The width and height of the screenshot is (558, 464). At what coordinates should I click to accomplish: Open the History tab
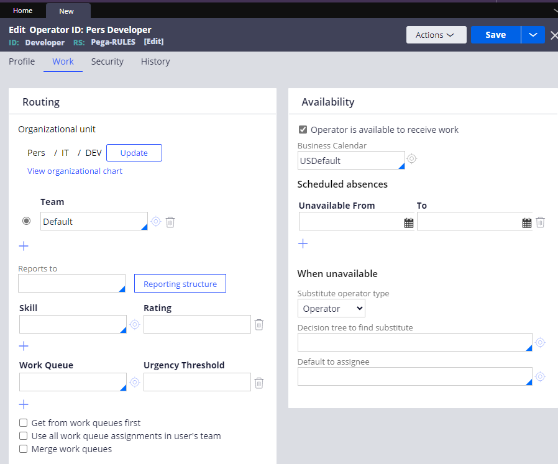coord(155,61)
